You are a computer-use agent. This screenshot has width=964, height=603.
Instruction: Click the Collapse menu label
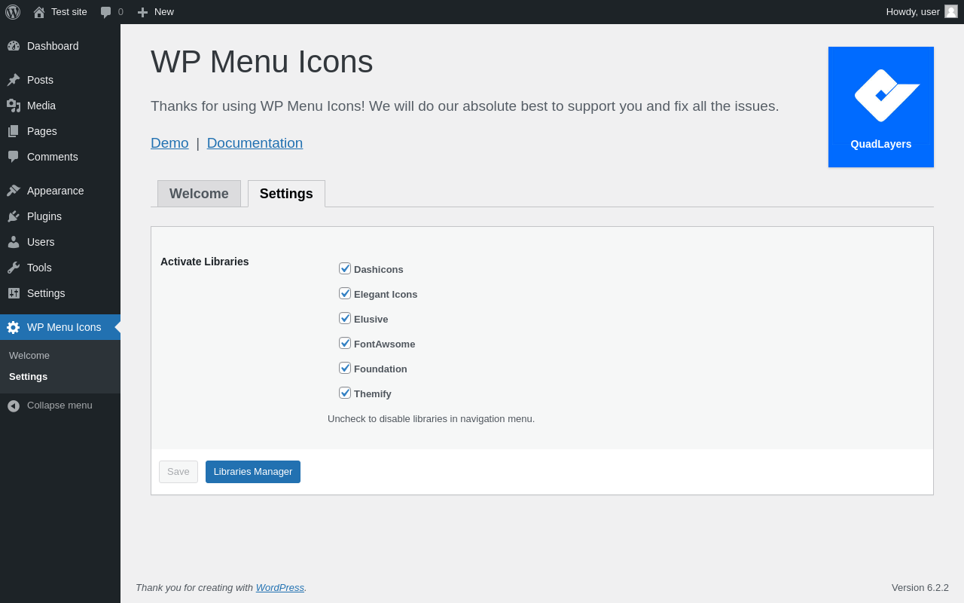(59, 406)
